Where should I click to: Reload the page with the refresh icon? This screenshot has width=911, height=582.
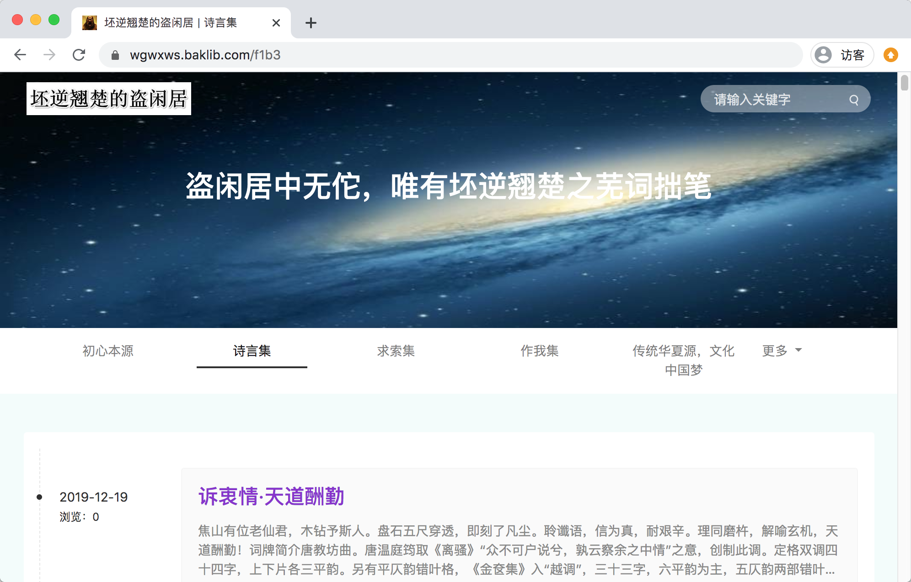[79, 55]
